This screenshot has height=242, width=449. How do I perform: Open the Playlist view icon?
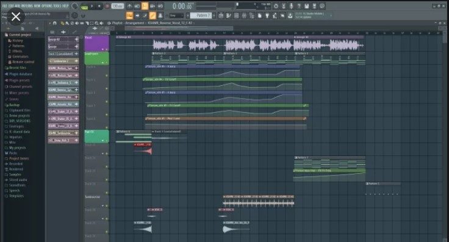click(x=221, y=15)
